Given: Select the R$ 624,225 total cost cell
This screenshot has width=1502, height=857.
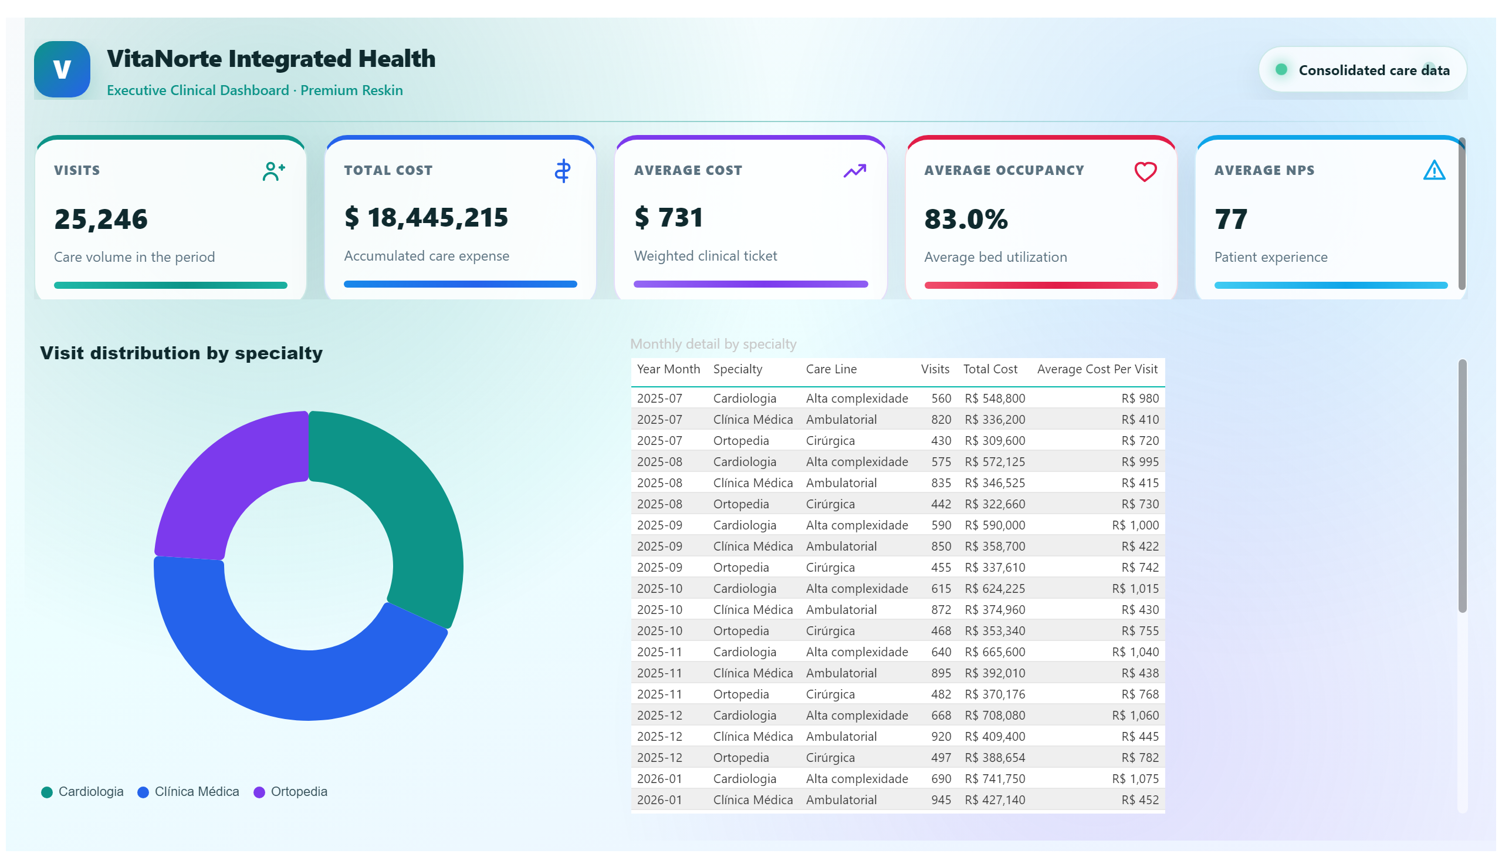Looking at the screenshot, I should click(x=995, y=589).
